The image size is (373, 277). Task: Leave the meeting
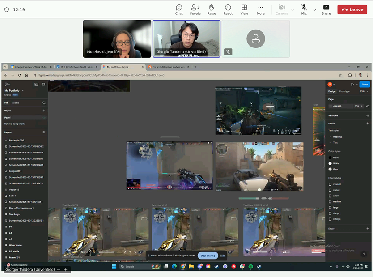pos(352,10)
